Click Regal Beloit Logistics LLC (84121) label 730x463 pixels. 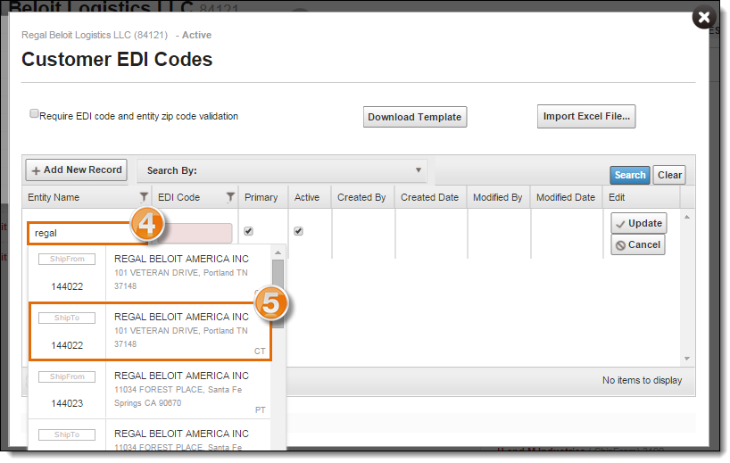click(x=95, y=35)
